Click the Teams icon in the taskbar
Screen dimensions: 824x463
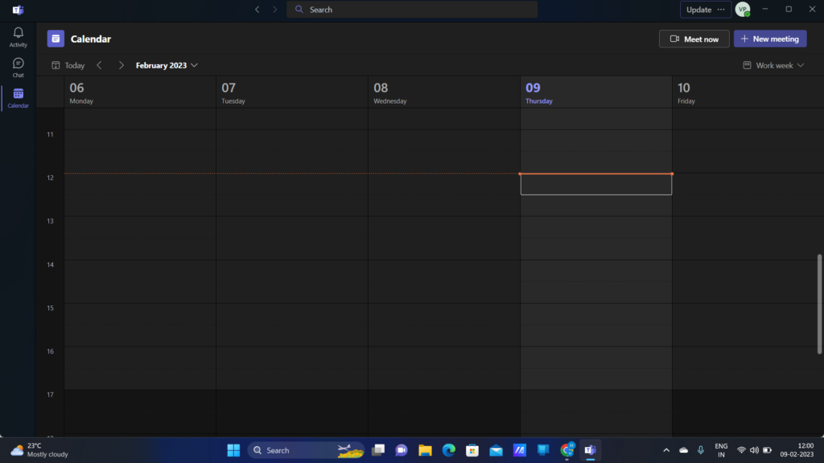[x=590, y=450]
